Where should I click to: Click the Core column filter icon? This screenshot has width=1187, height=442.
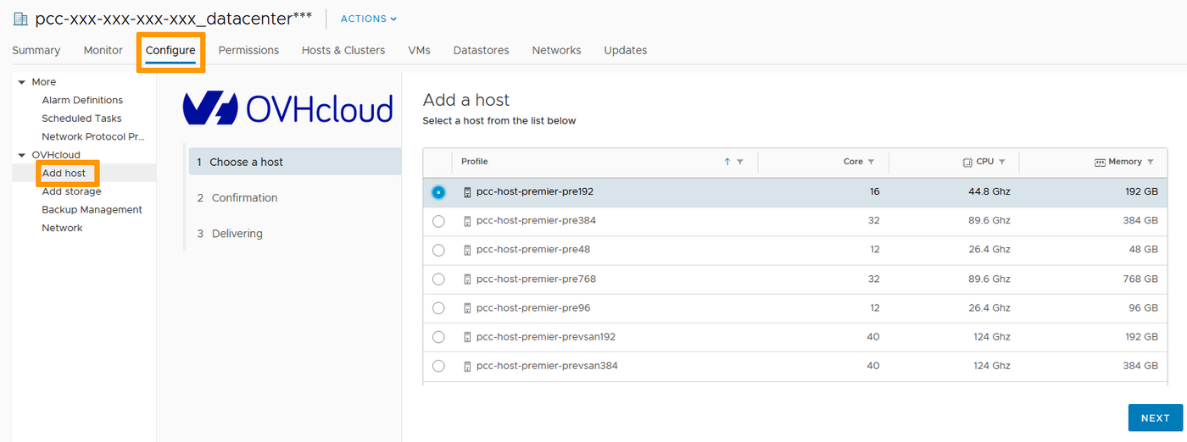point(871,162)
